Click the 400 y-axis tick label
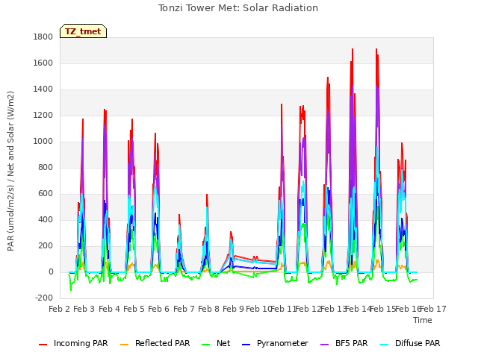The width and height of the screenshot is (478, 358). tap(46, 220)
